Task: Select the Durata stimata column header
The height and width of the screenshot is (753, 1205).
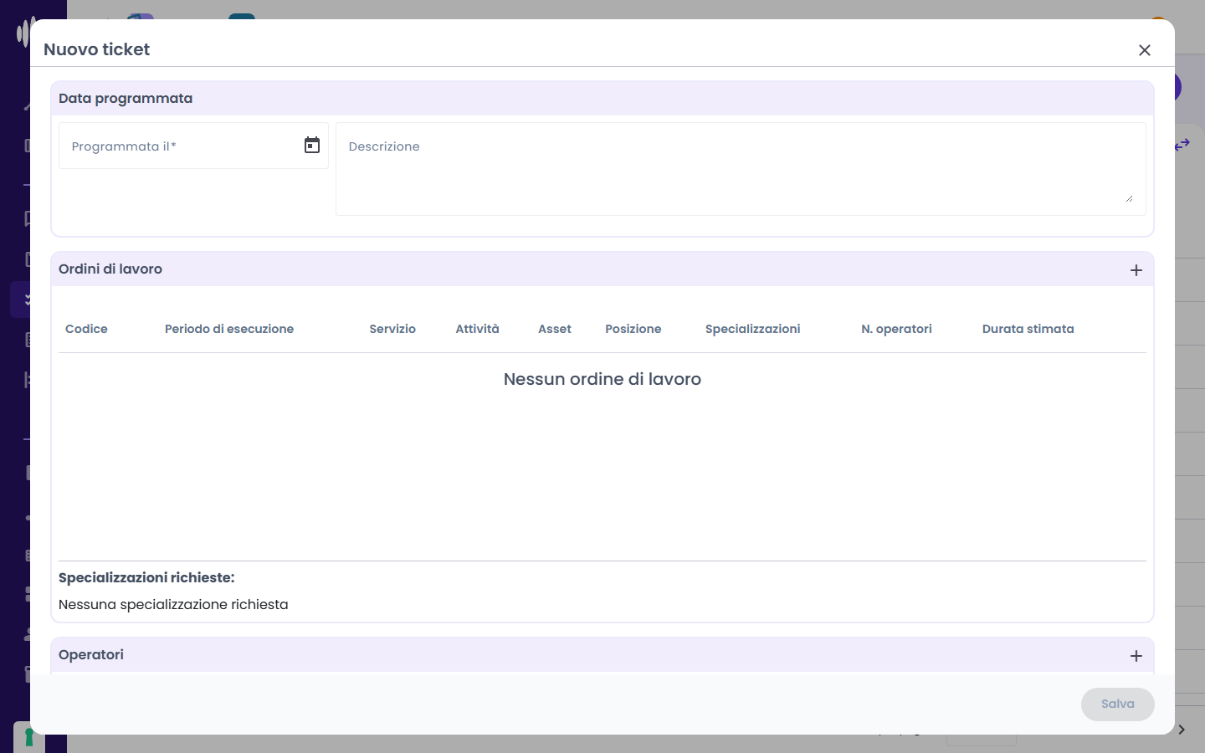Action: pos(1028,329)
